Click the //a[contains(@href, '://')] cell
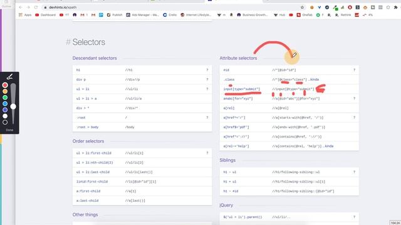Screen dimensions: 401x225 pos(296,137)
